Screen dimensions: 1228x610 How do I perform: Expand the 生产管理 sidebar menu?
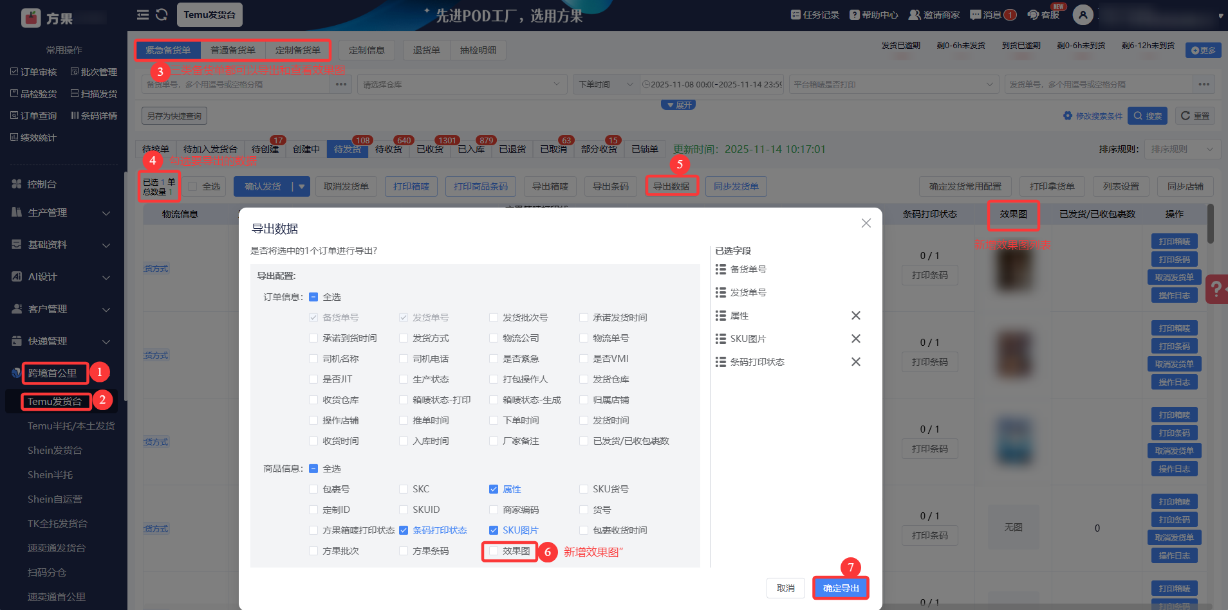click(106, 213)
